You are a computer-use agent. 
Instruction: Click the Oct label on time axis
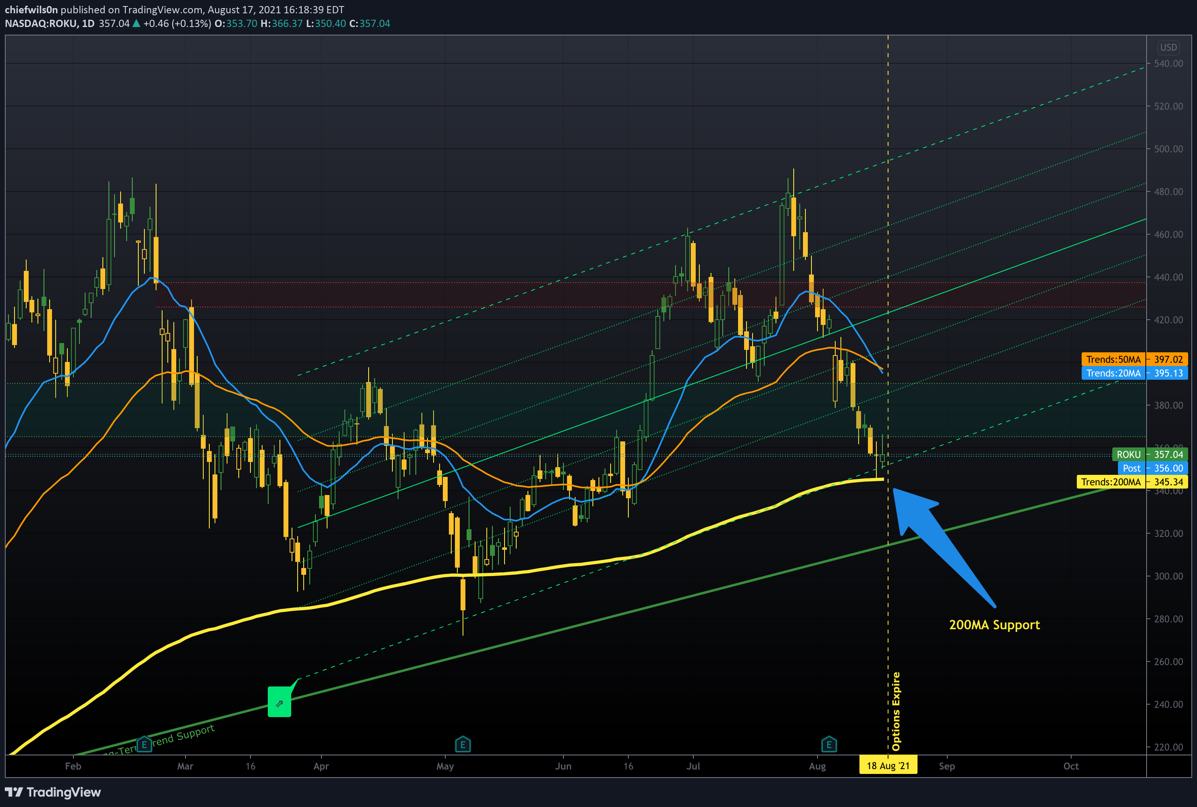(1071, 766)
